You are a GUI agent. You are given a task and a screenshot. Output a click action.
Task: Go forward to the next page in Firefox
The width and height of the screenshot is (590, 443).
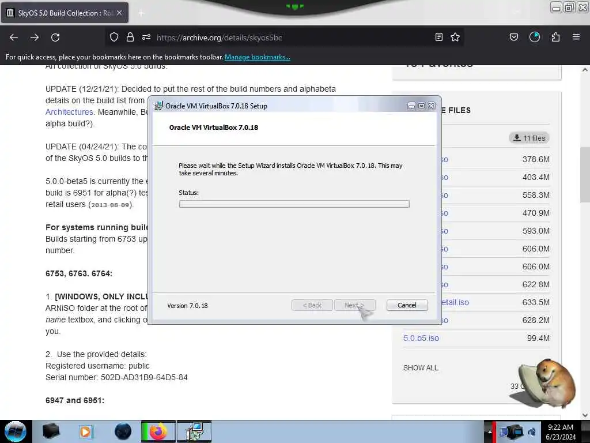click(35, 37)
